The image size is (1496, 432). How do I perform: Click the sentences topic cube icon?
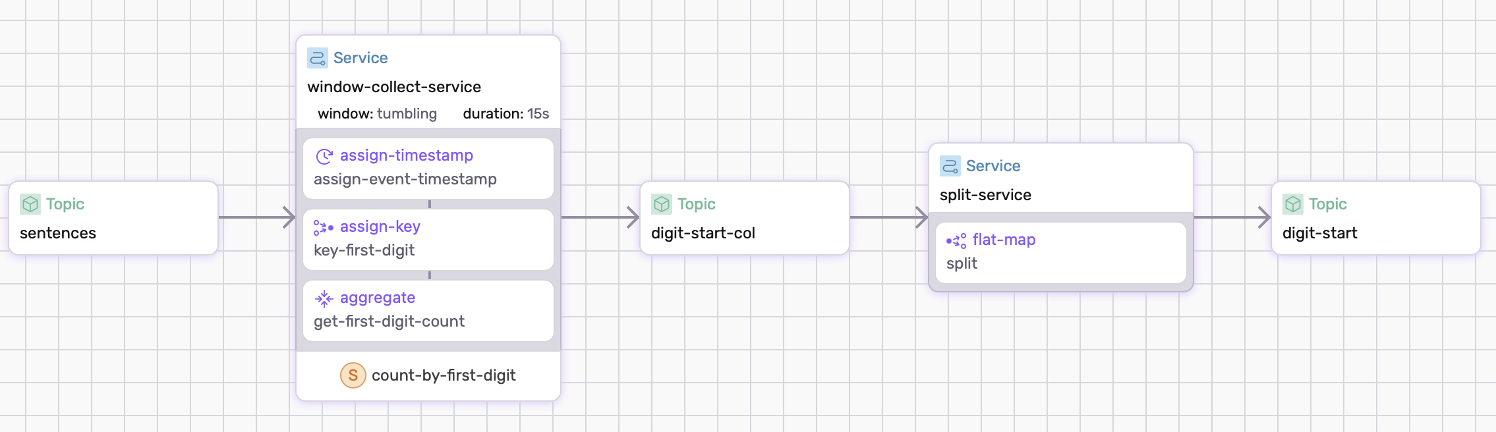pos(30,204)
